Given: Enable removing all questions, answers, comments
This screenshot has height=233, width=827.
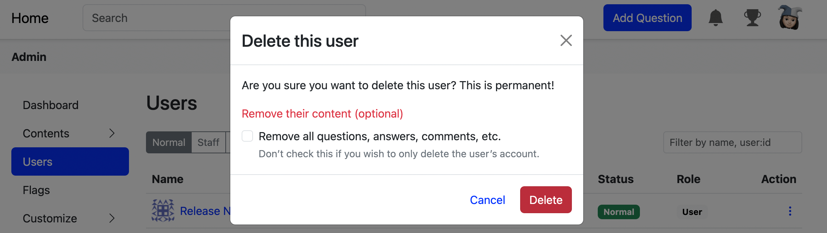Looking at the screenshot, I should click(x=247, y=136).
